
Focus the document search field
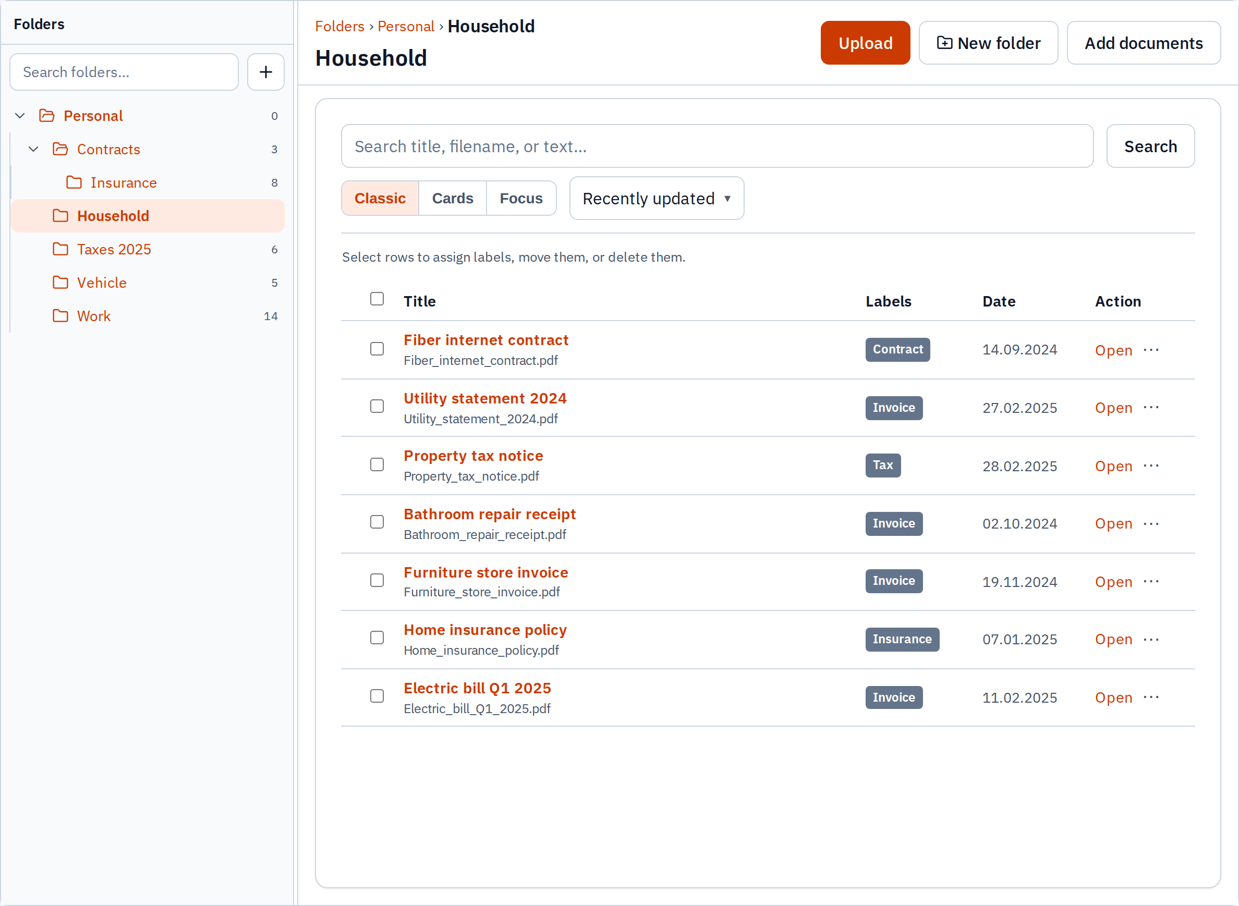click(x=718, y=146)
